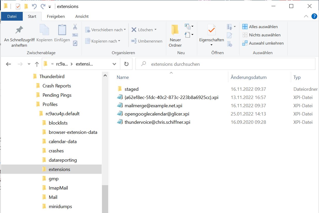Image resolution: width=319 pixels, height=213 pixels.
Task: Open the recent locations dropdown
Action: [29, 64]
